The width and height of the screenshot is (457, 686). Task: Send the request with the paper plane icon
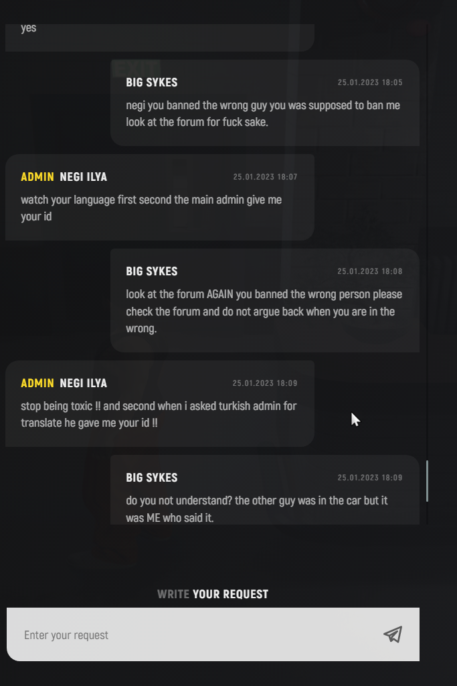click(393, 634)
